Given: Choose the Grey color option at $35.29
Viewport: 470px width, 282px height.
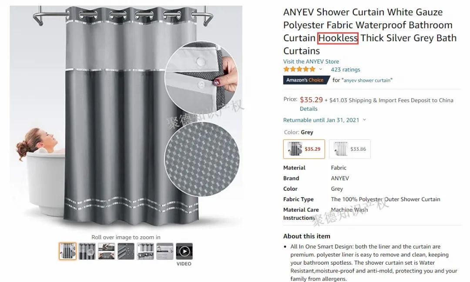Looking at the screenshot, I should click(x=304, y=149).
